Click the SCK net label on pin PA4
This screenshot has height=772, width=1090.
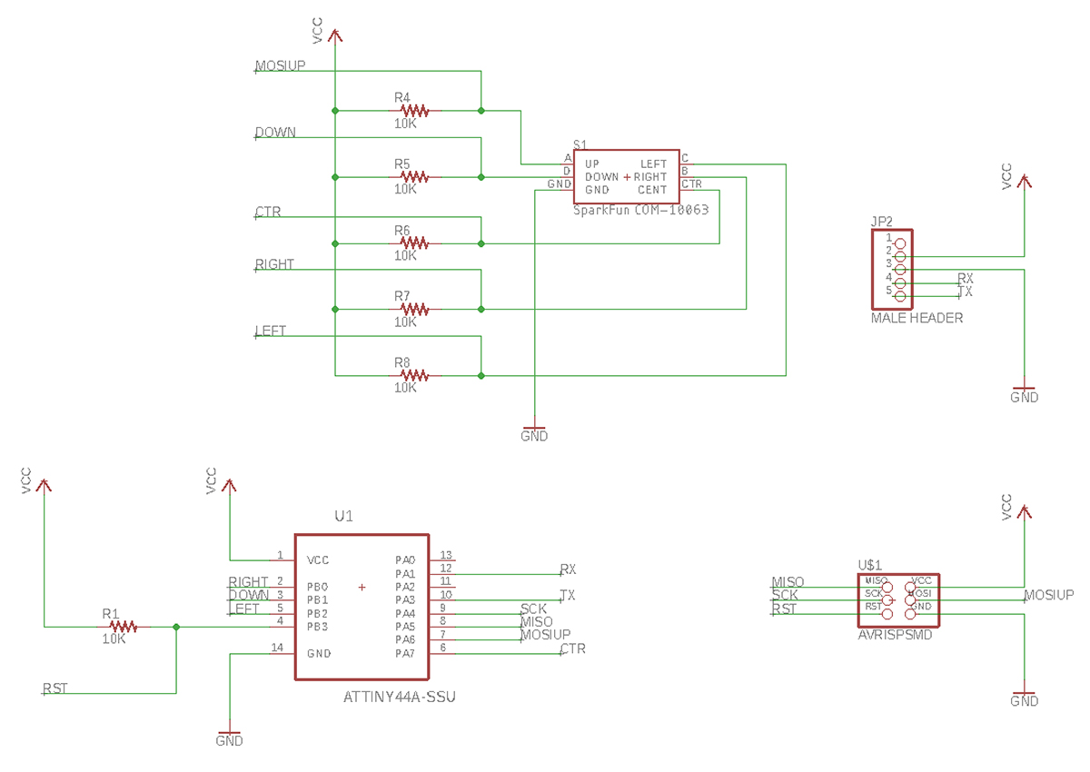[536, 609]
